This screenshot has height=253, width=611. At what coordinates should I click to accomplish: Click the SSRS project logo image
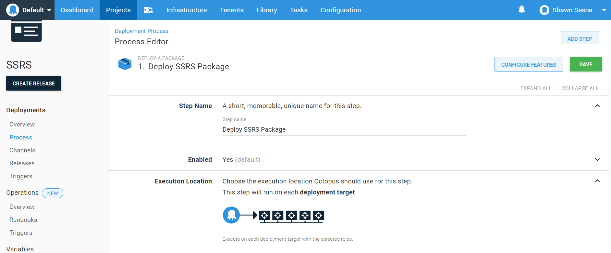26,31
